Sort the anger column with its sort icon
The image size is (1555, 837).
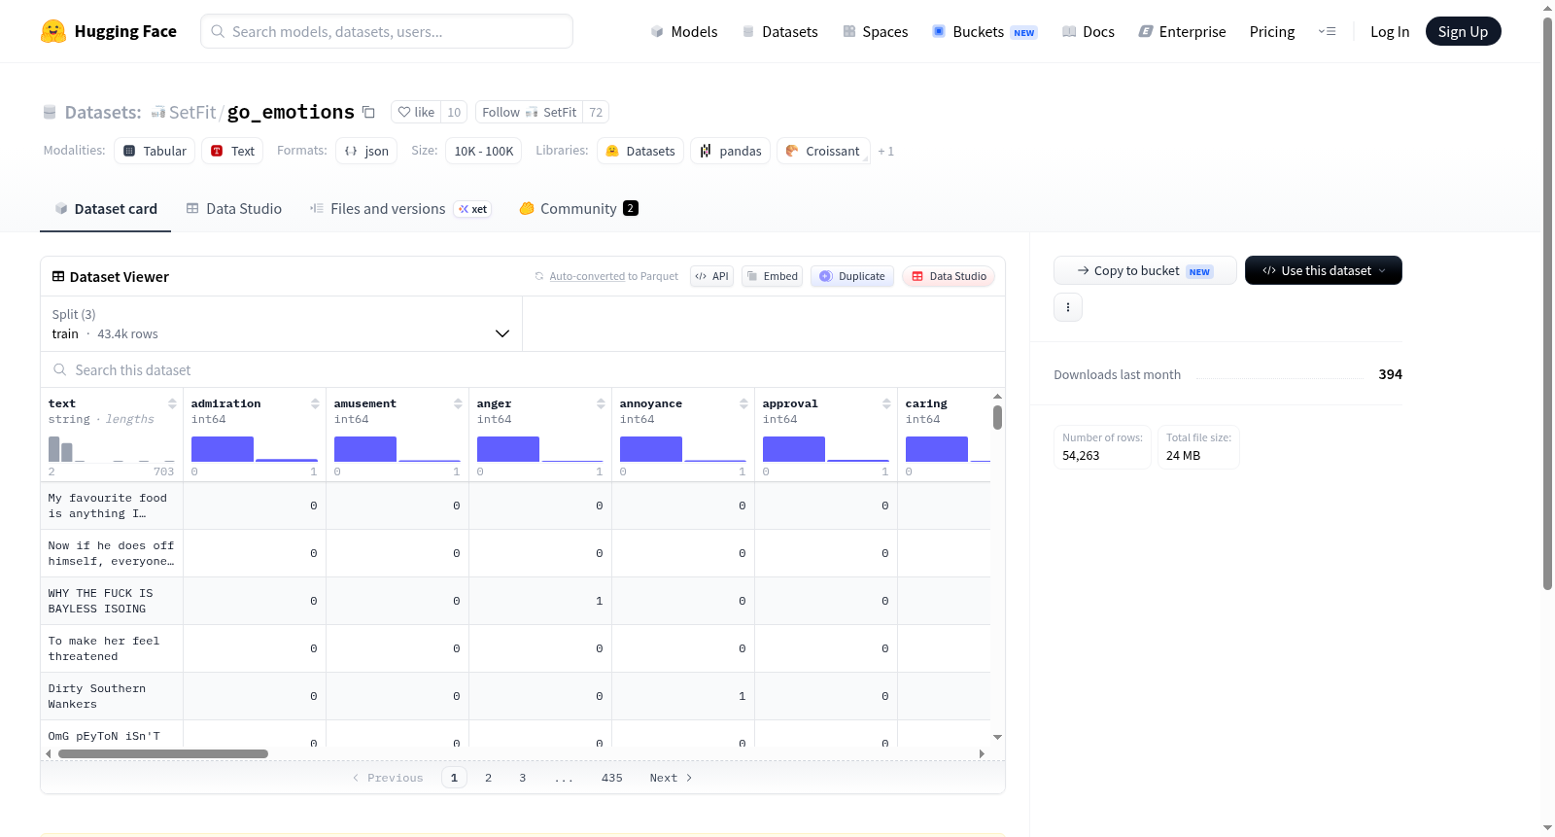point(601,403)
